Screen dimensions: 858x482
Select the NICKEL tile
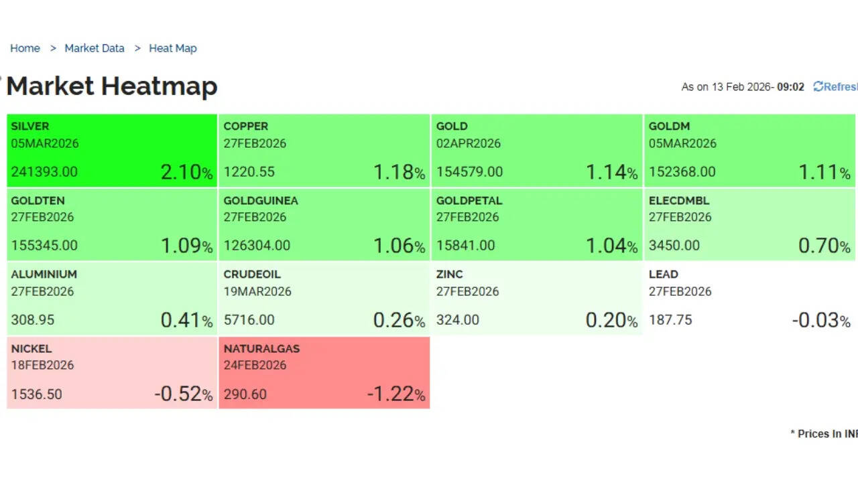click(112, 372)
